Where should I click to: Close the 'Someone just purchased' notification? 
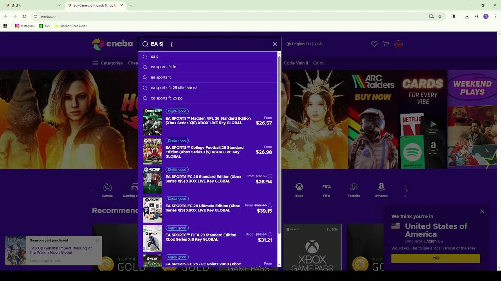pyautogui.click(x=97, y=240)
